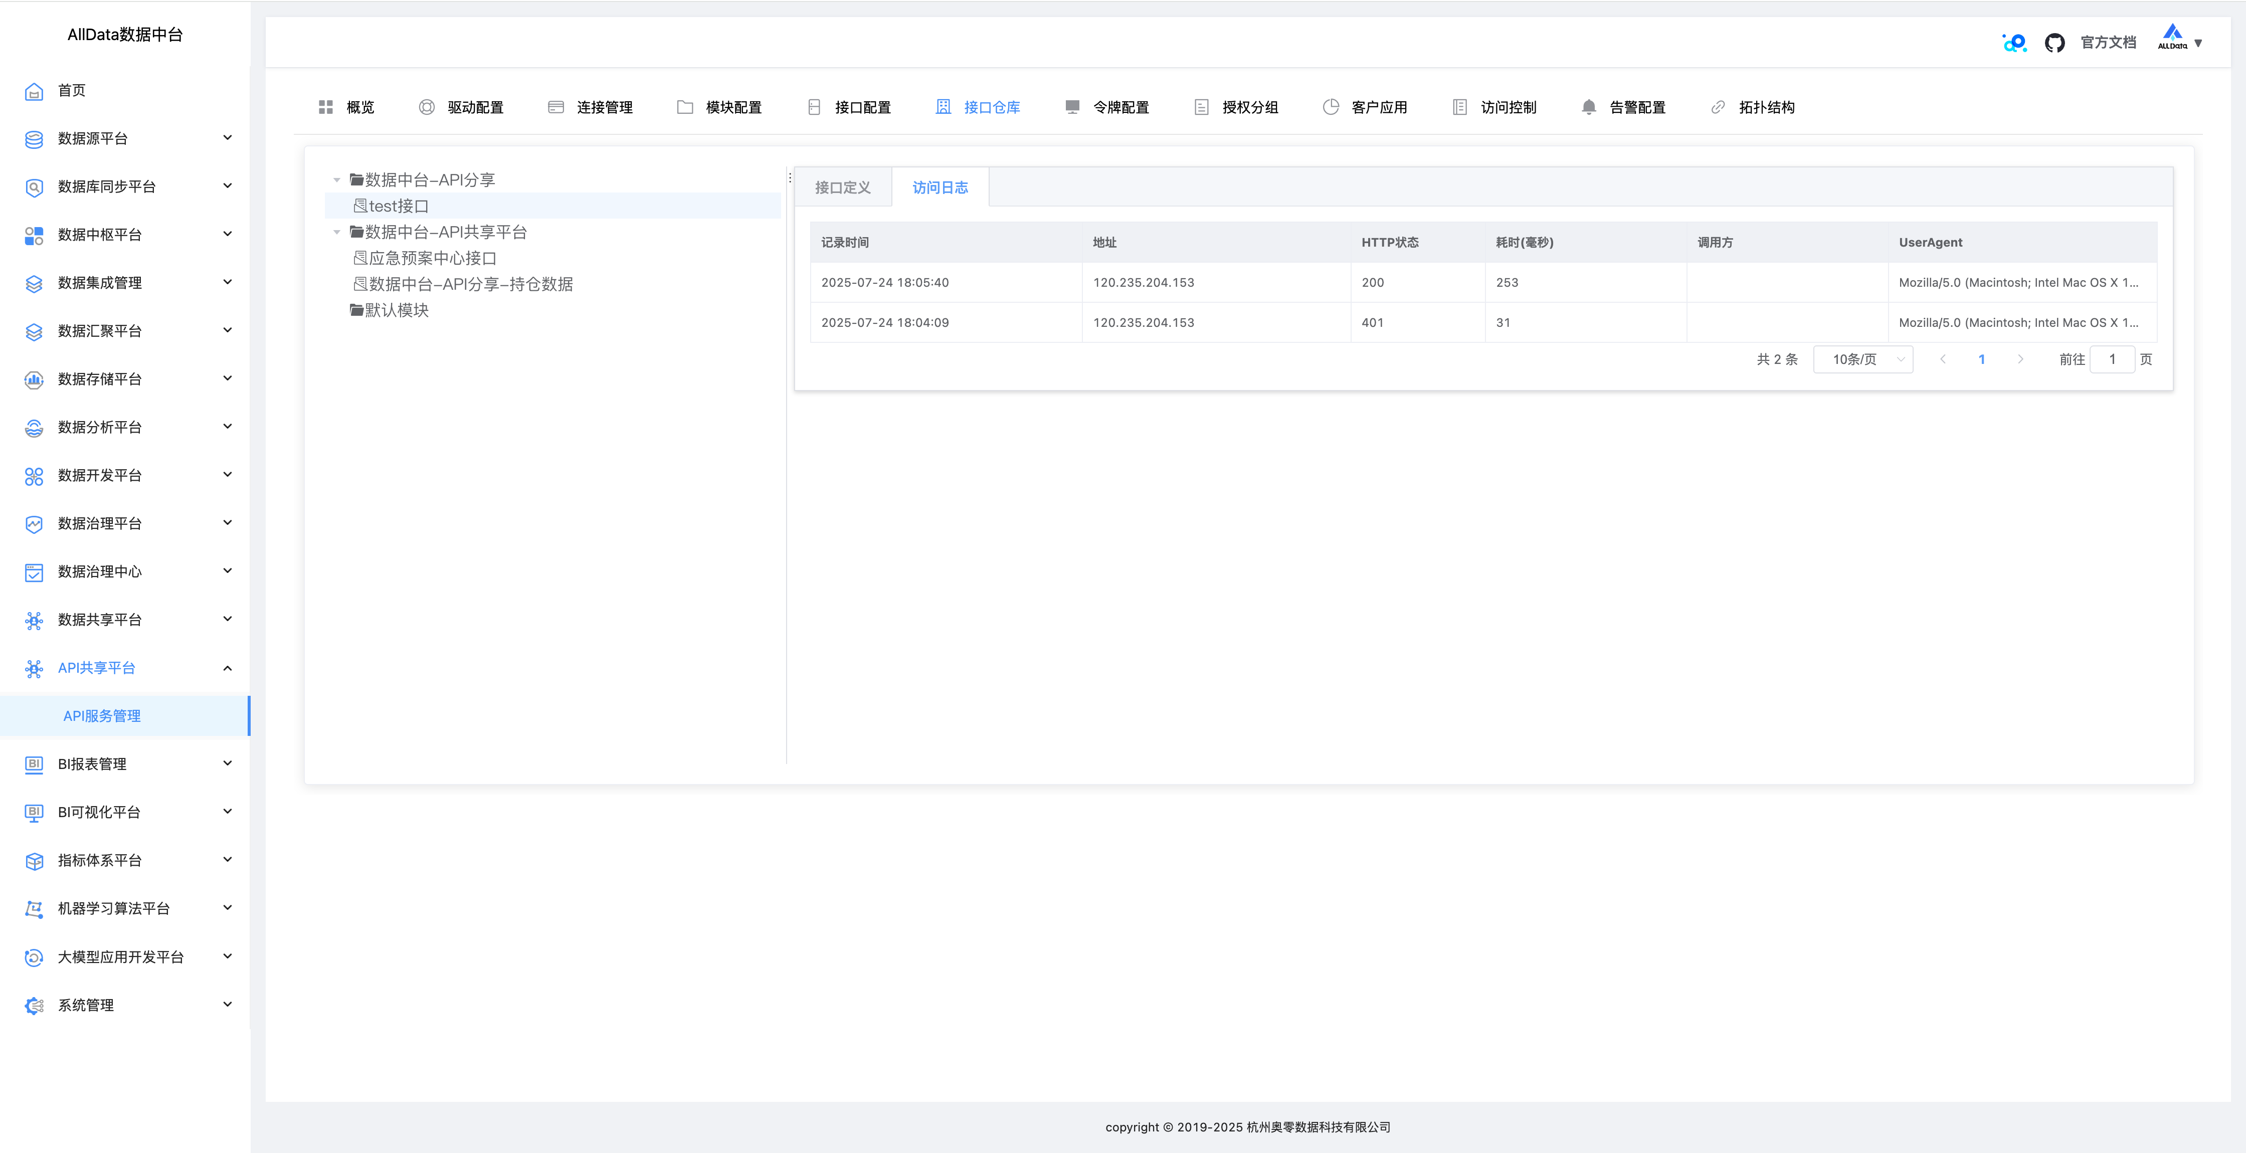The height and width of the screenshot is (1153, 2246).
Task: Click the API共享平台 icon
Action: tap(34, 668)
